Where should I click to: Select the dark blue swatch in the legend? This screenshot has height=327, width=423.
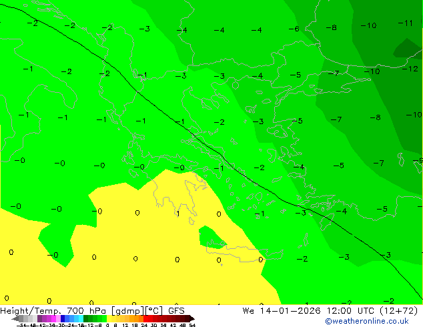63,318
